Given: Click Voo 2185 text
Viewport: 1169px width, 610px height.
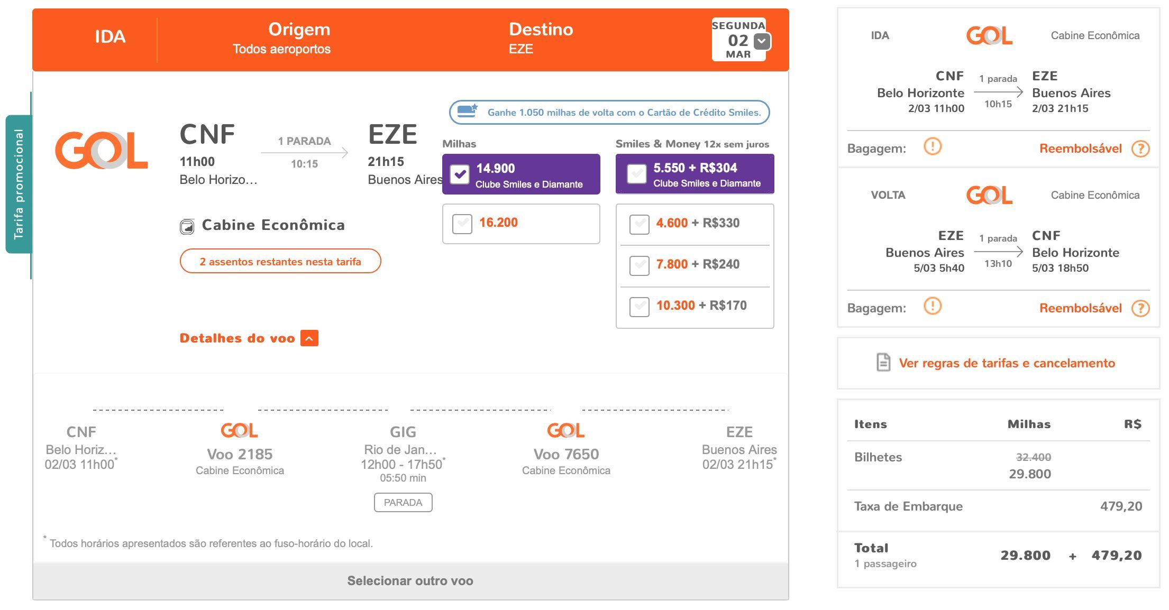Looking at the screenshot, I should point(240,455).
